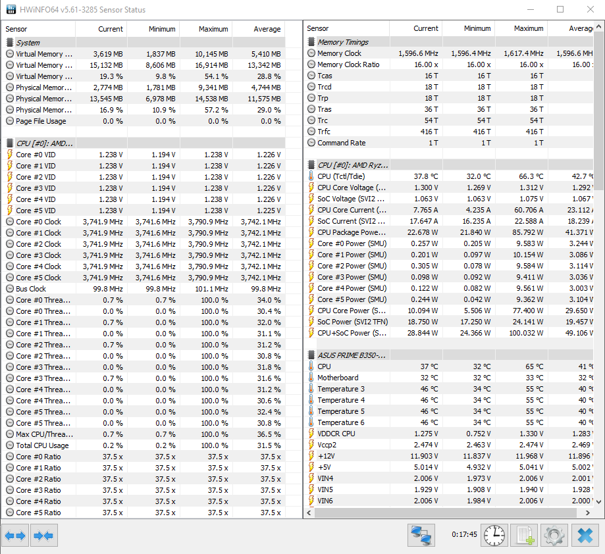Click the chip icon of System group
Viewport: 605px width, 554px height.
pos(10,42)
